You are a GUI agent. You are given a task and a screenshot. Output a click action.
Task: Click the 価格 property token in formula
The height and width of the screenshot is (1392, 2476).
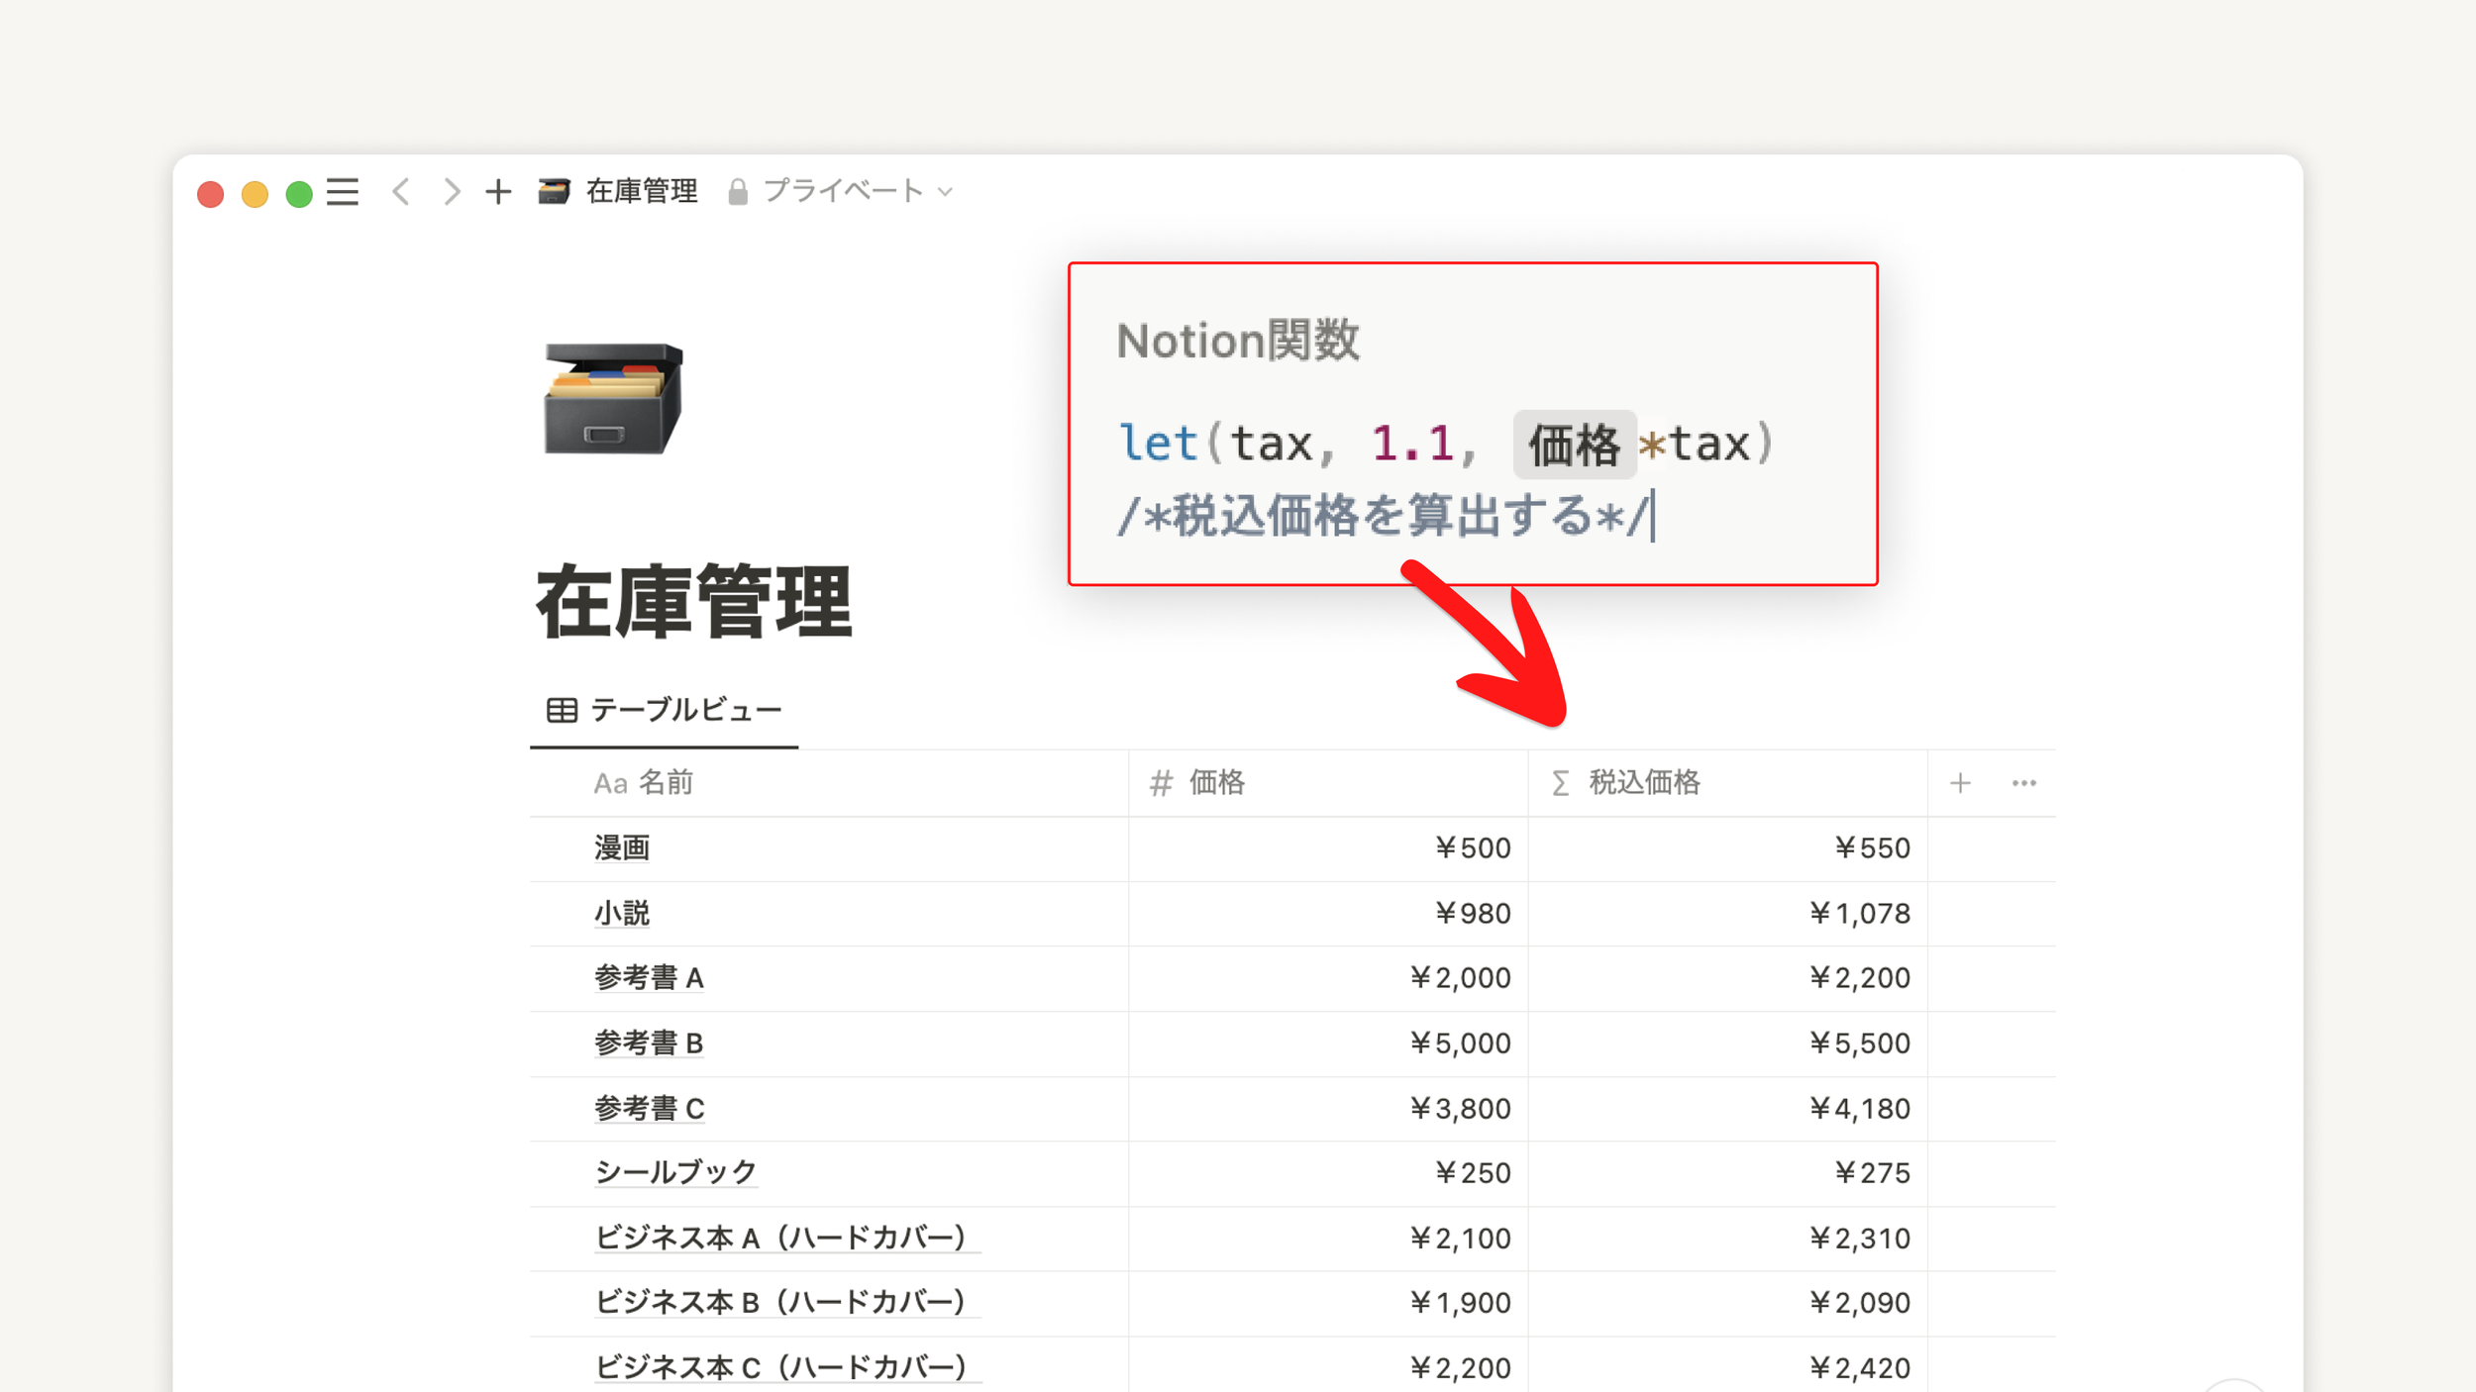[x=1573, y=444]
